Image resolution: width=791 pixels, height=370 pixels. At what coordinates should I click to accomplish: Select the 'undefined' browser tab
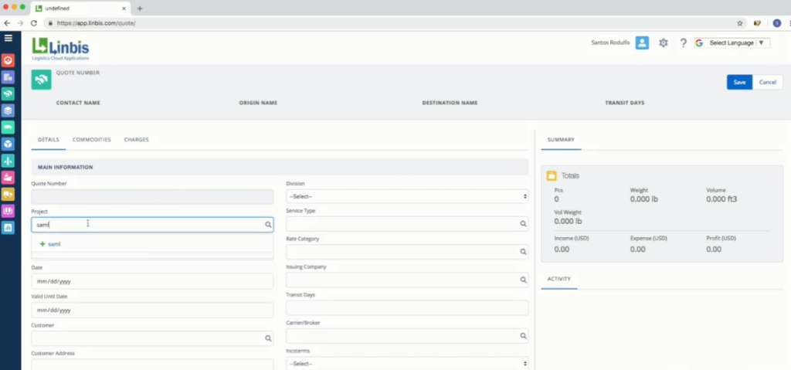[x=80, y=8]
